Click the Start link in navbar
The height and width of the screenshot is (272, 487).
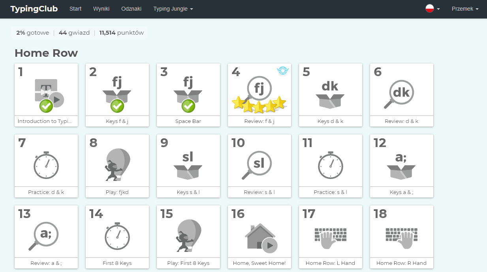(75, 9)
